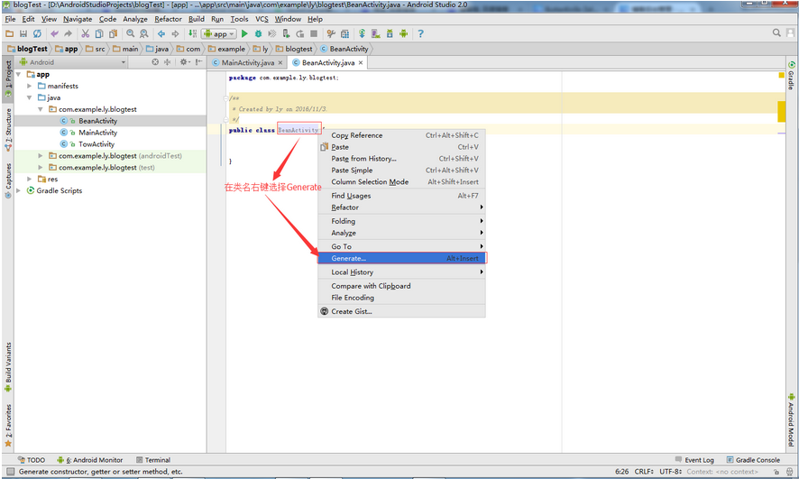Collapse the app module tree node
Image resolution: width=799 pixels, height=479 pixels.
click(x=18, y=74)
